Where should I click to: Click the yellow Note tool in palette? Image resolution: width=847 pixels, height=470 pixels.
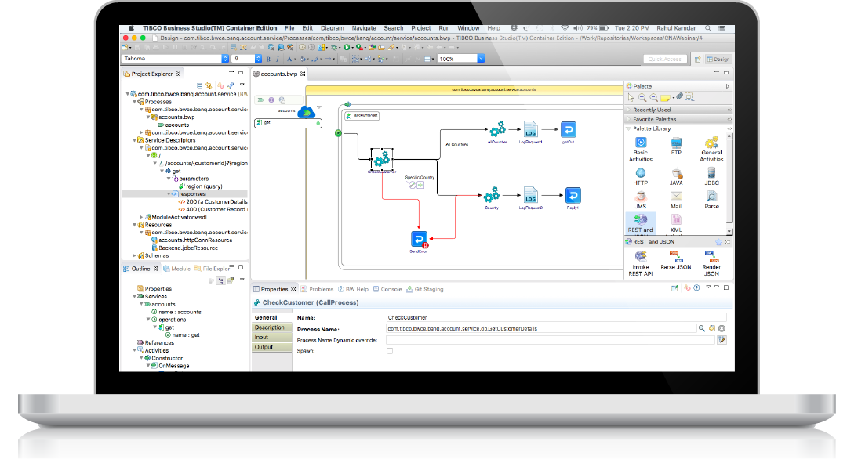point(666,98)
